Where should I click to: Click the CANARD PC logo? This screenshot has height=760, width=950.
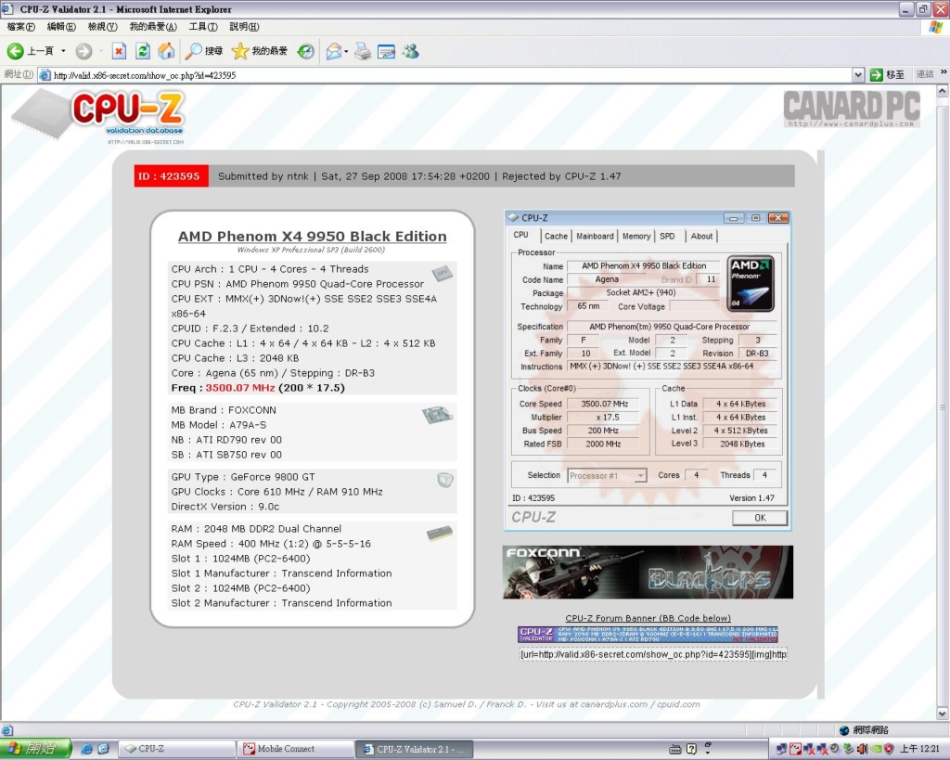coord(852,108)
